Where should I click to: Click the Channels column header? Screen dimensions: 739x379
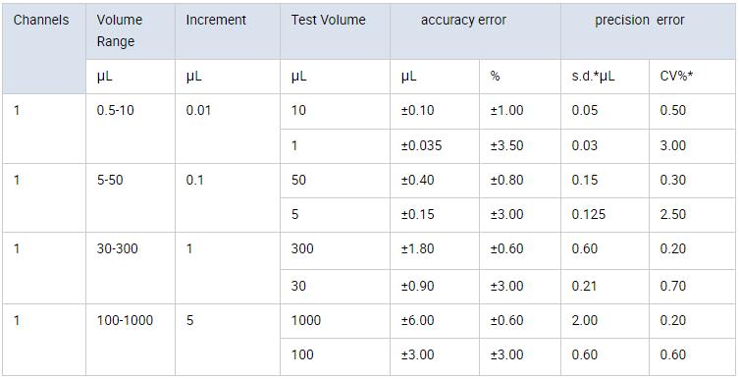click(44, 48)
